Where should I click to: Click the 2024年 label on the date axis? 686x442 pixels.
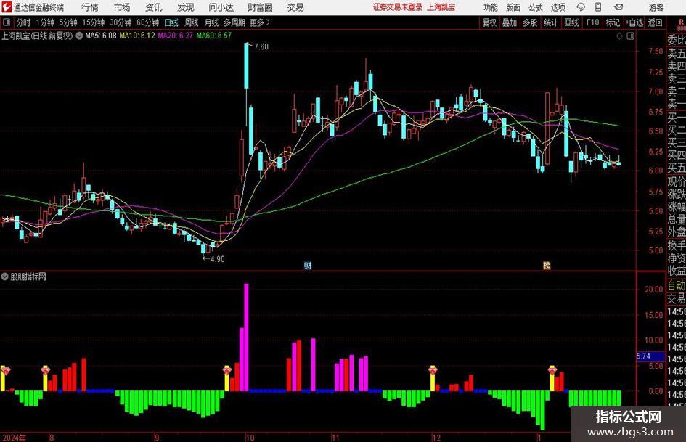14,438
